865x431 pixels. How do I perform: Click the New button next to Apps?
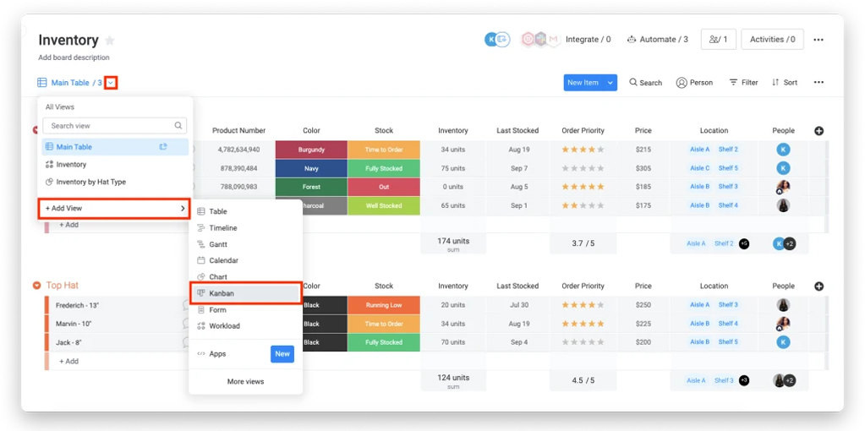point(282,354)
